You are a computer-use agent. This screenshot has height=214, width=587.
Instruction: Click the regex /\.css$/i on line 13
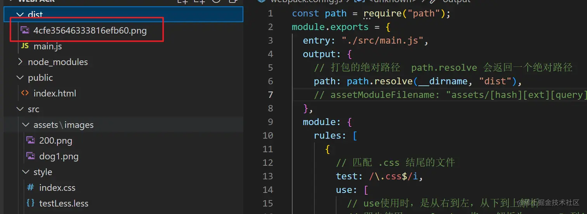[394, 177]
